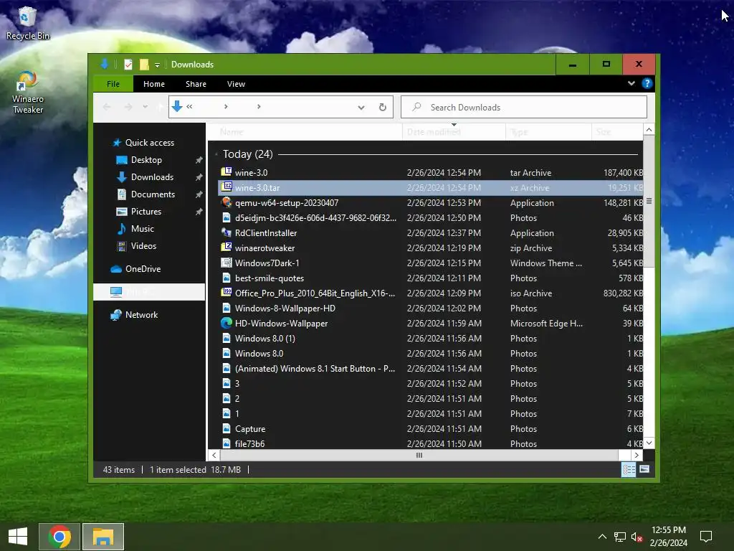Open Google Chrome from the taskbar

tap(59, 537)
